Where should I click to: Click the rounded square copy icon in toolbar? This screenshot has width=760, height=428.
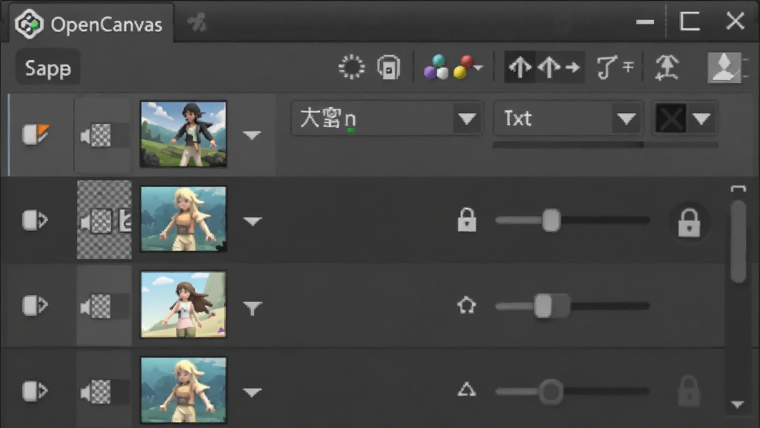pyautogui.click(x=389, y=67)
